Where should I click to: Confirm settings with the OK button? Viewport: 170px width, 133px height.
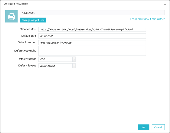click(x=143, y=128)
